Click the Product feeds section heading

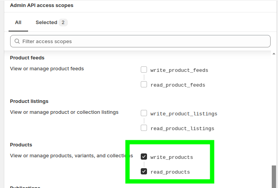27,58
